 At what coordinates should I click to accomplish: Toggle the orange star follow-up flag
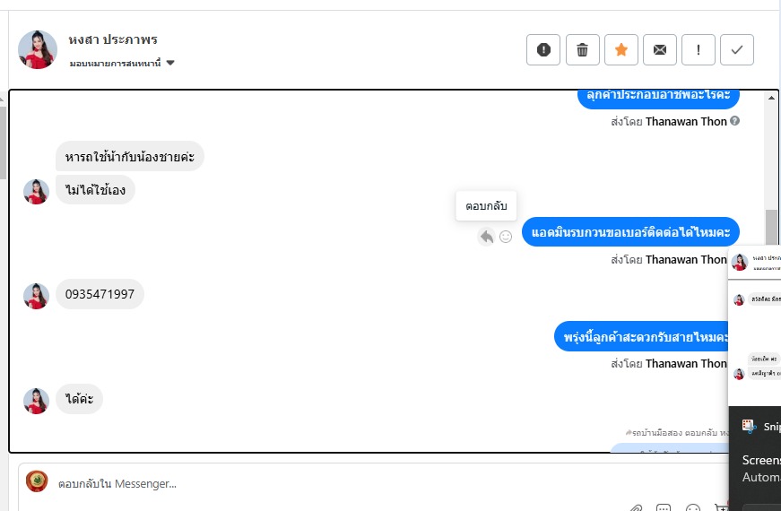(620, 49)
